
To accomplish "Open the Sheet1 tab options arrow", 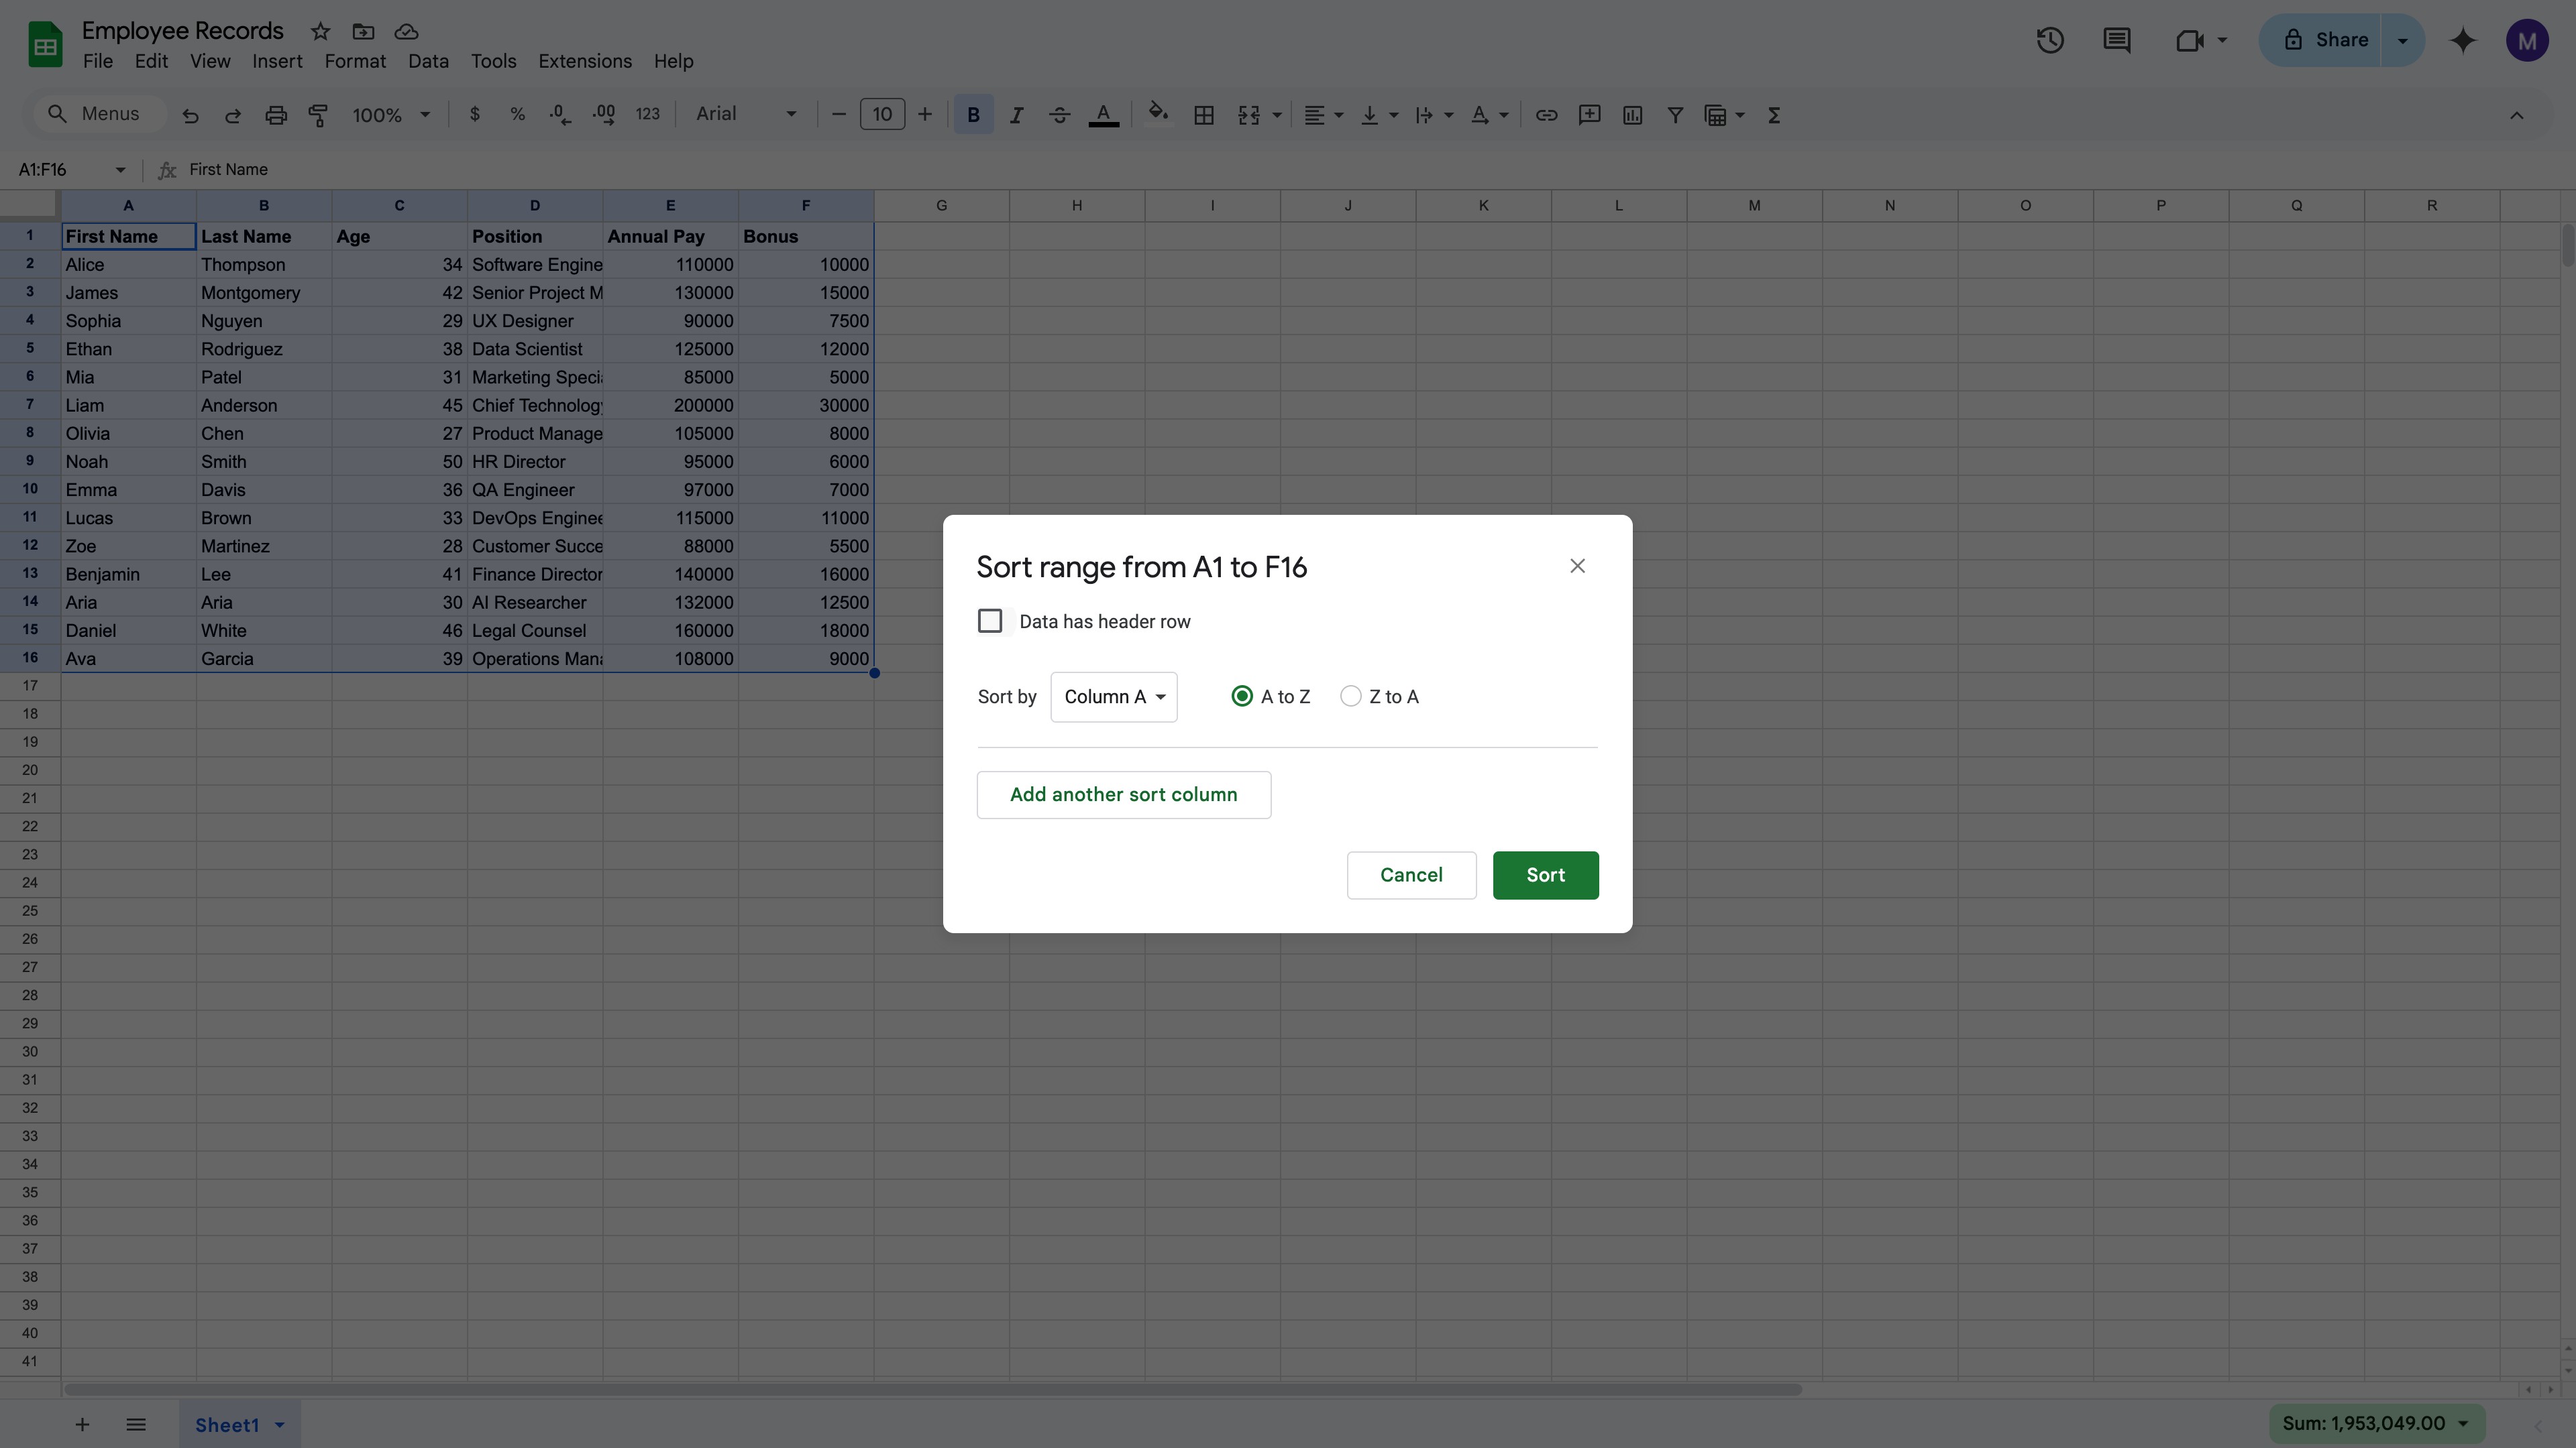I will pyautogui.click(x=280, y=1424).
